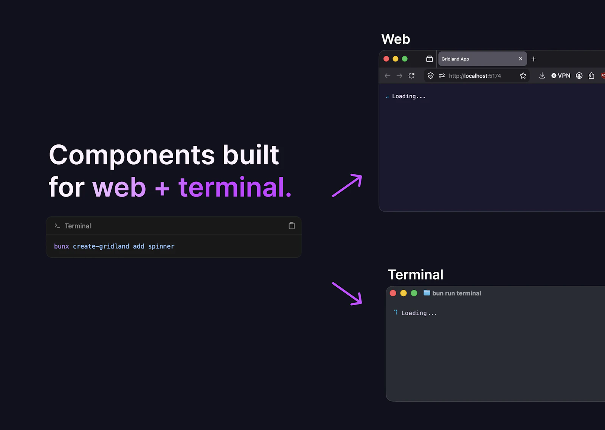This screenshot has width=605, height=430.
Task: Open a new browser tab with plus
Action: click(534, 59)
